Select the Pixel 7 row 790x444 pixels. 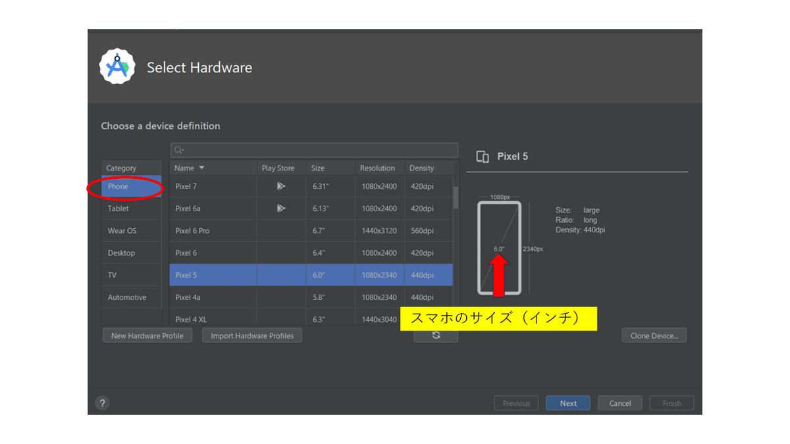tap(311, 187)
